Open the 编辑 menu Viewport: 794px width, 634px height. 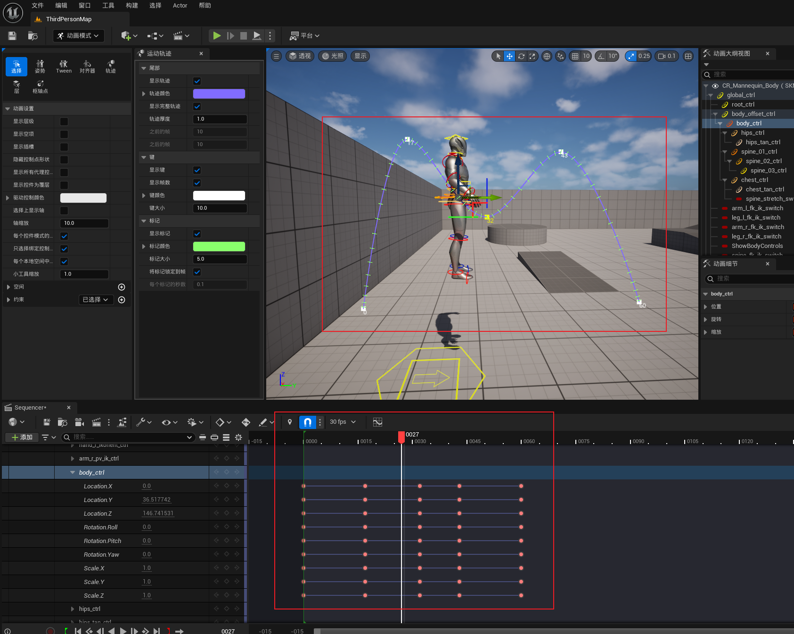[x=61, y=6]
